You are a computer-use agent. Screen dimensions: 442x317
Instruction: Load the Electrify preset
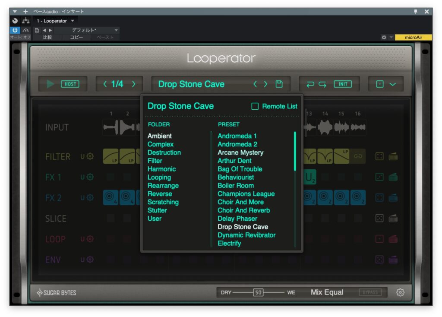pos(229,244)
